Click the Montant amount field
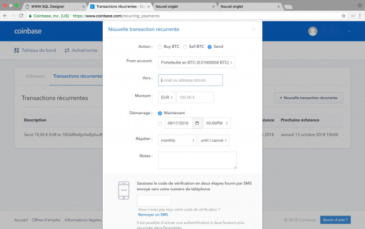365x229 pixels. [195, 97]
